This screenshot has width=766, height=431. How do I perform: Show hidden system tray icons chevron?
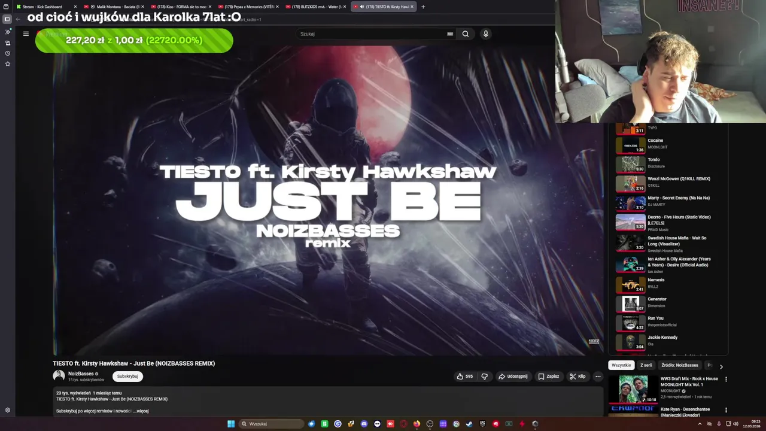point(700,424)
